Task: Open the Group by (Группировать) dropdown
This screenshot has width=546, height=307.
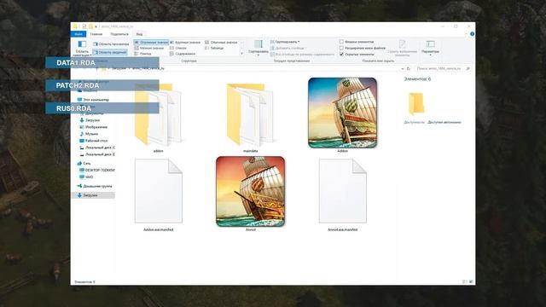Action: 285,42
